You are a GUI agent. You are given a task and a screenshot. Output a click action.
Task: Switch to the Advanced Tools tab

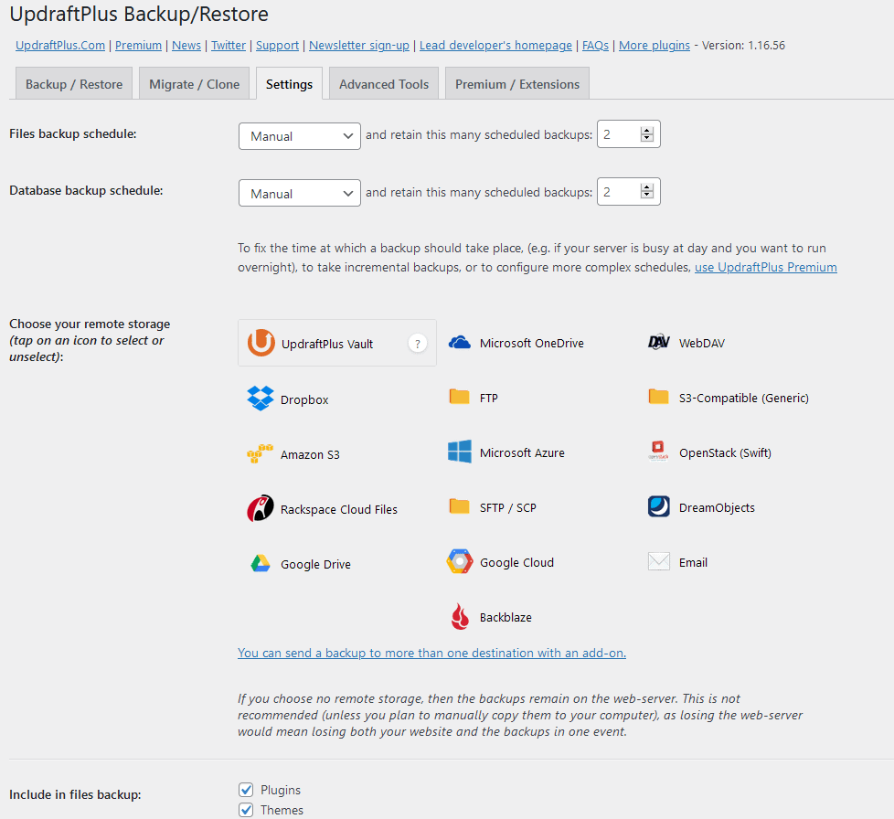[x=383, y=82]
